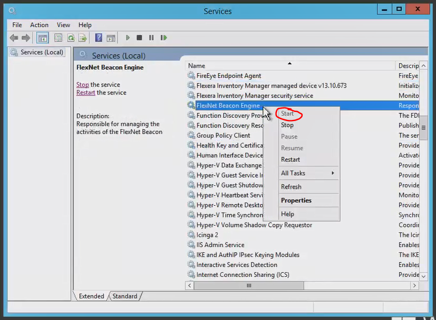This screenshot has width=436, height=320.
Task: Click the Export List toolbar icon
Action: click(x=83, y=38)
